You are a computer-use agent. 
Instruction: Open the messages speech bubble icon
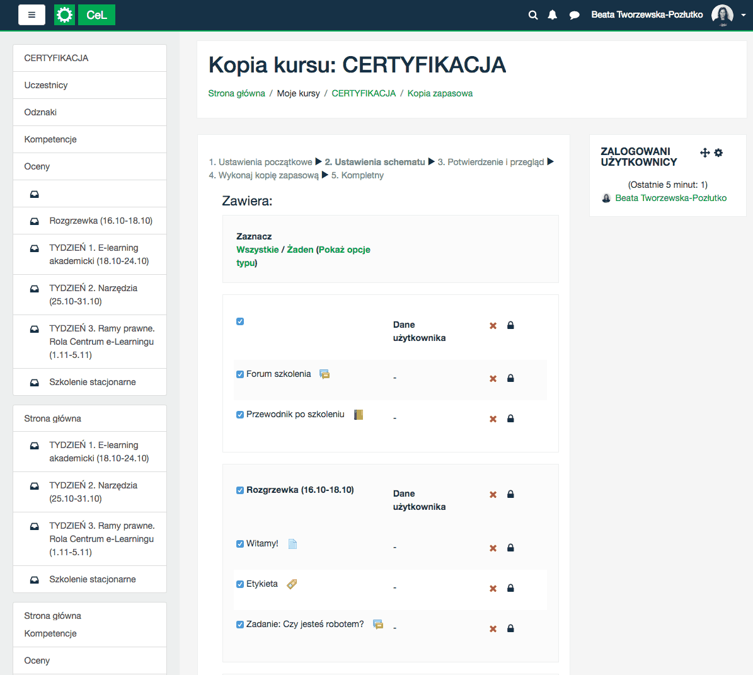coord(574,15)
